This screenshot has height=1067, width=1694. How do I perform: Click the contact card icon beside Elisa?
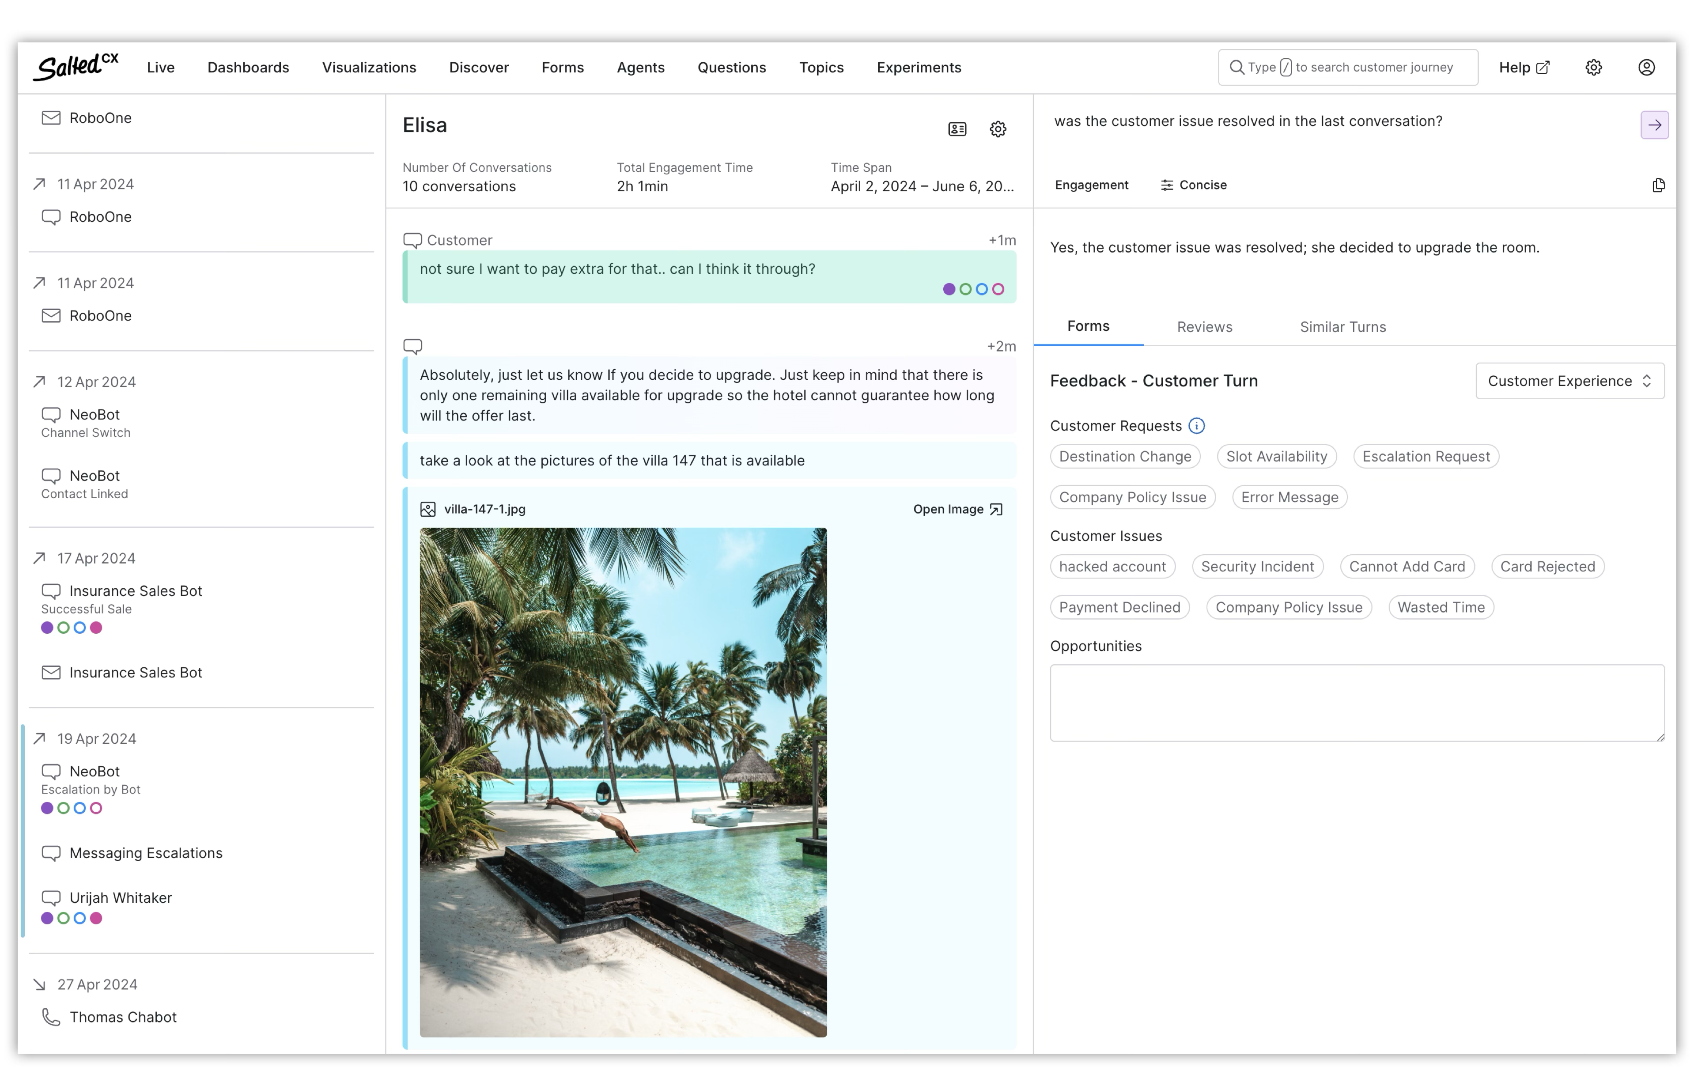click(x=957, y=129)
